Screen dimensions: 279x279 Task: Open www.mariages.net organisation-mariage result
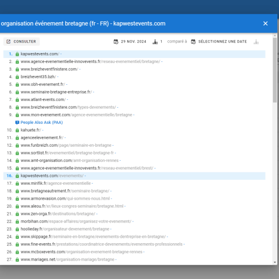tap(68, 259)
